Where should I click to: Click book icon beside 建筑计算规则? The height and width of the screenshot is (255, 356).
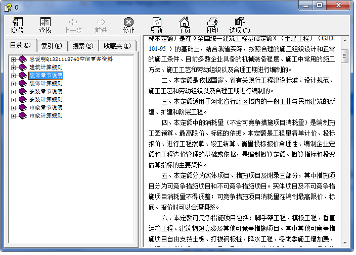point(23,67)
